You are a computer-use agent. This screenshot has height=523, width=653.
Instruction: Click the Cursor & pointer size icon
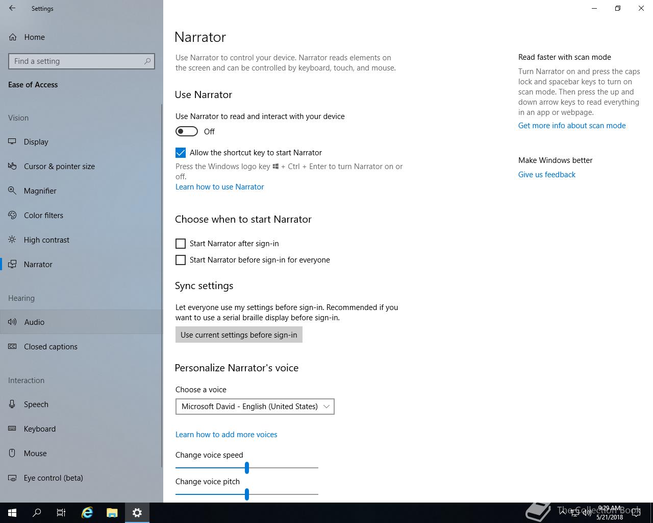[12, 166]
